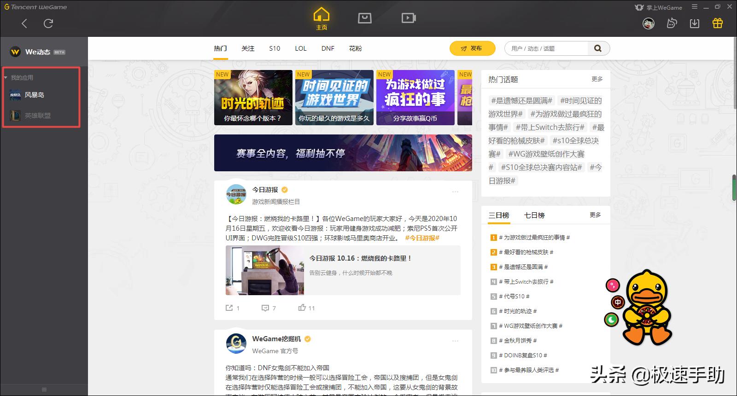Open 今日游报 author avatar

click(x=236, y=194)
